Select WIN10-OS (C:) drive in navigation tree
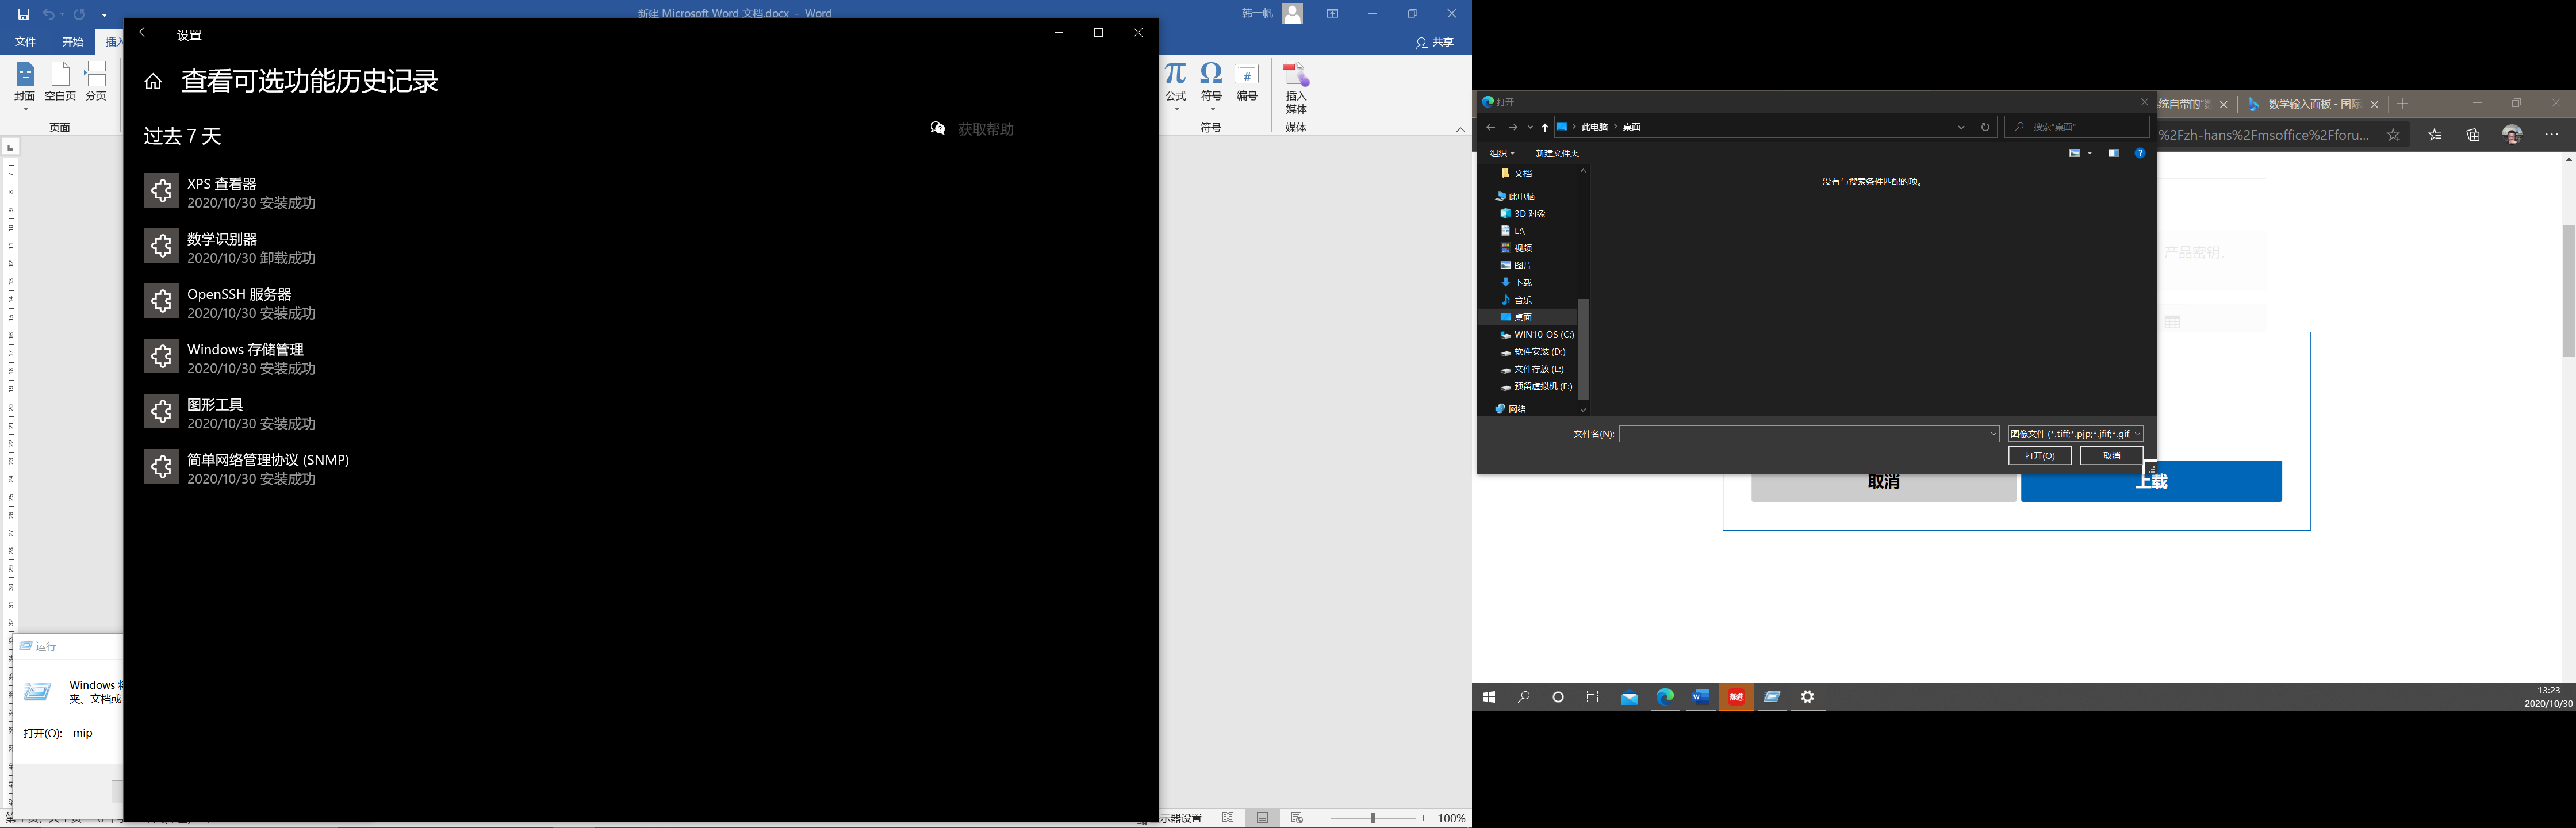2576x828 pixels. click(1543, 335)
